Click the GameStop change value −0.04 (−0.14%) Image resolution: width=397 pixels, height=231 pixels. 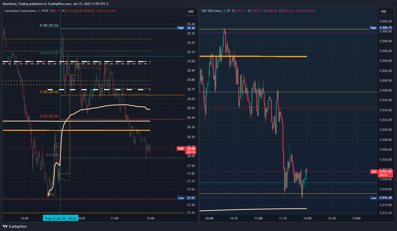tap(106, 11)
